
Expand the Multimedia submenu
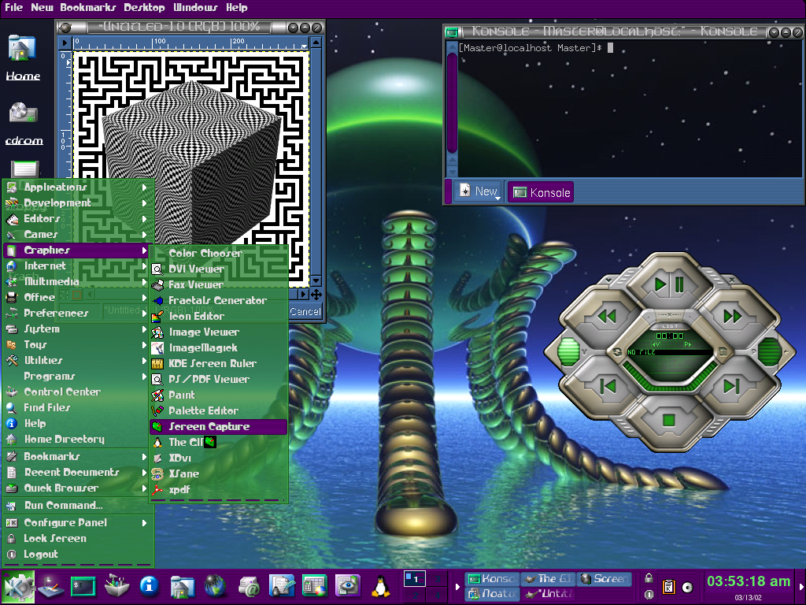(x=77, y=282)
